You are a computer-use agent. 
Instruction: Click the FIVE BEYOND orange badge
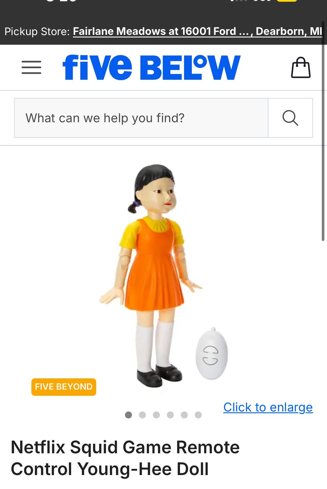tap(64, 387)
